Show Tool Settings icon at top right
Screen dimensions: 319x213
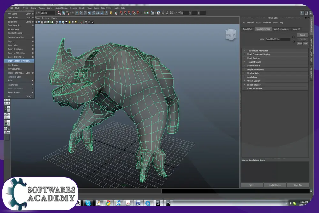pos(306,13)
